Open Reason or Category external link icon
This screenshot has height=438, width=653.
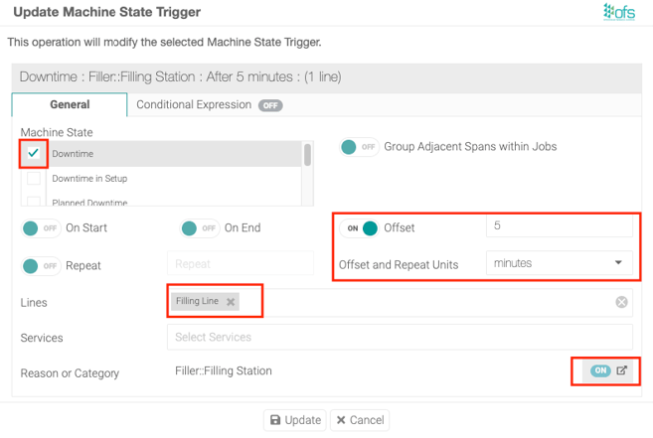(621, 370)
